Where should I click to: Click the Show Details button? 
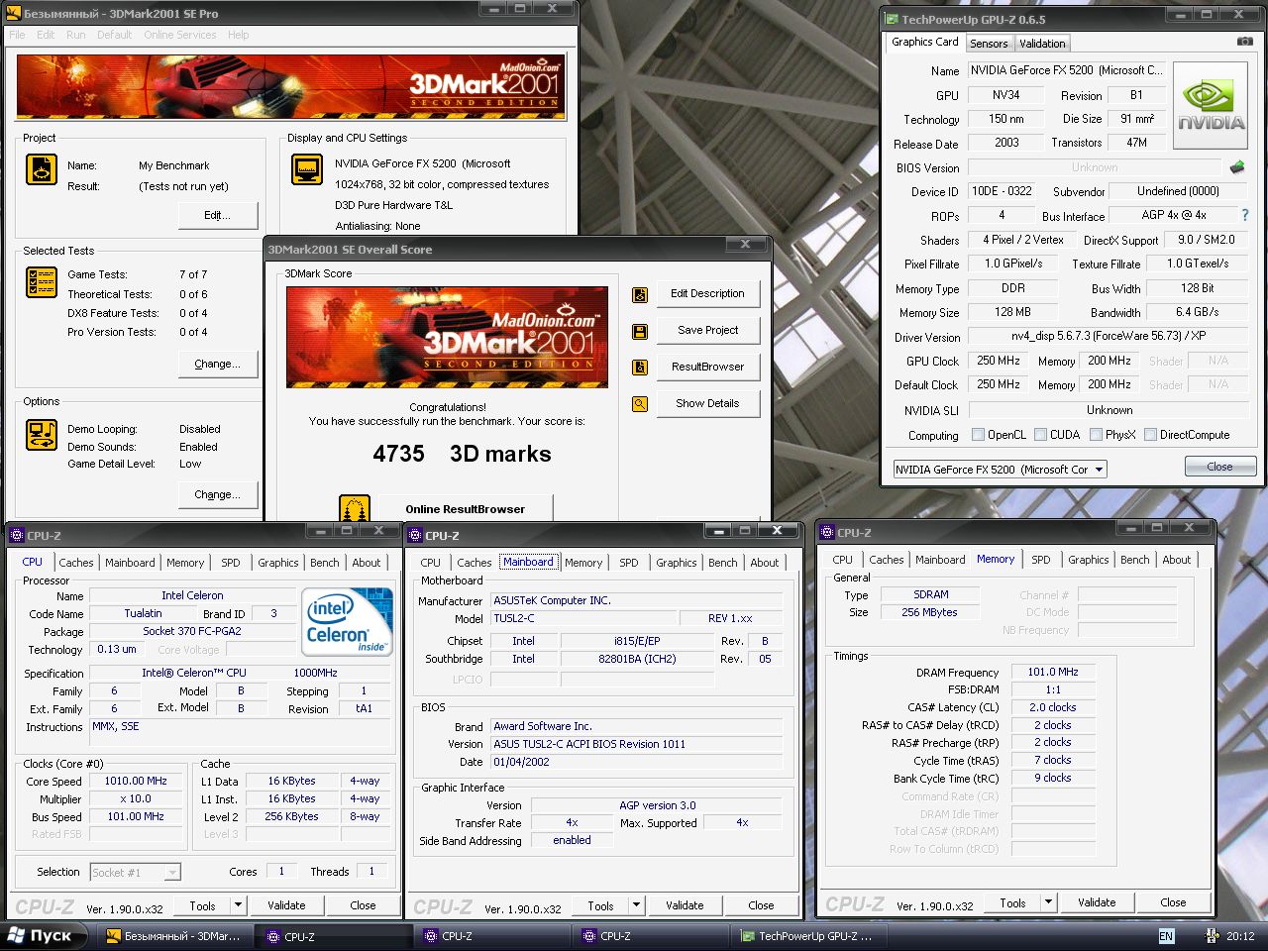[x=707, y=404]
